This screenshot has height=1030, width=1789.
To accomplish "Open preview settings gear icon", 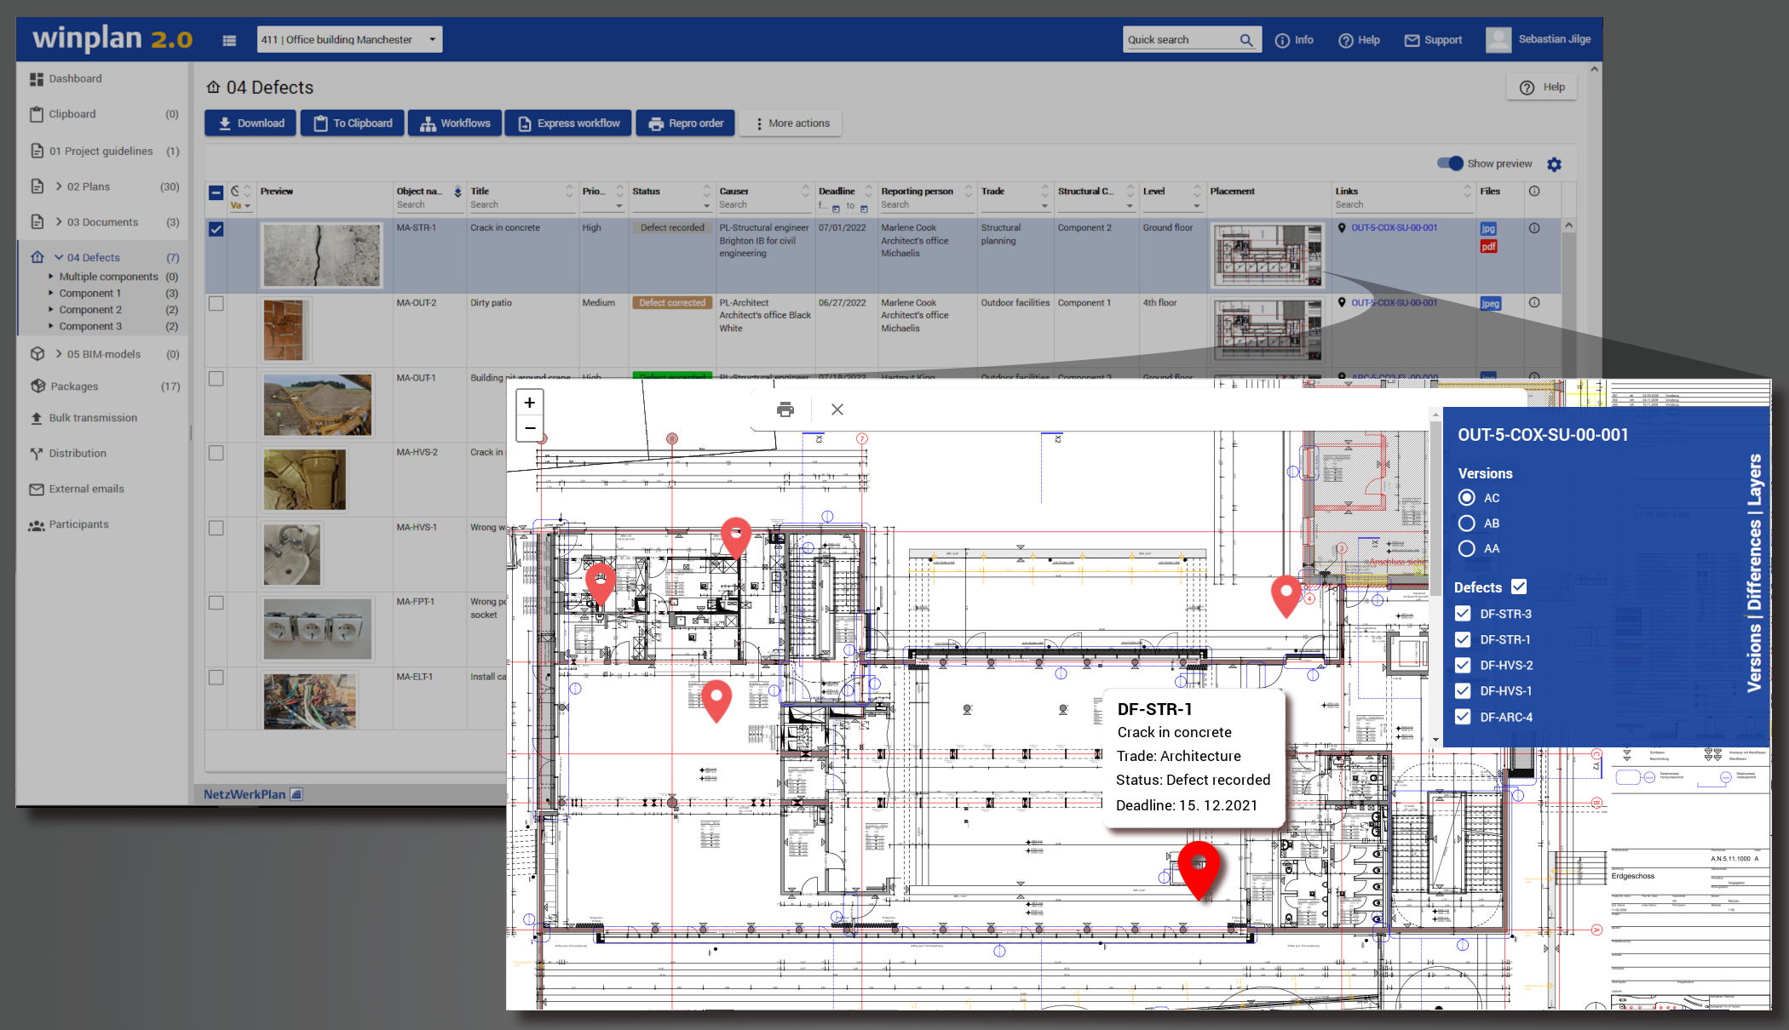I will pyautogui.click(x=1554, y=164).
